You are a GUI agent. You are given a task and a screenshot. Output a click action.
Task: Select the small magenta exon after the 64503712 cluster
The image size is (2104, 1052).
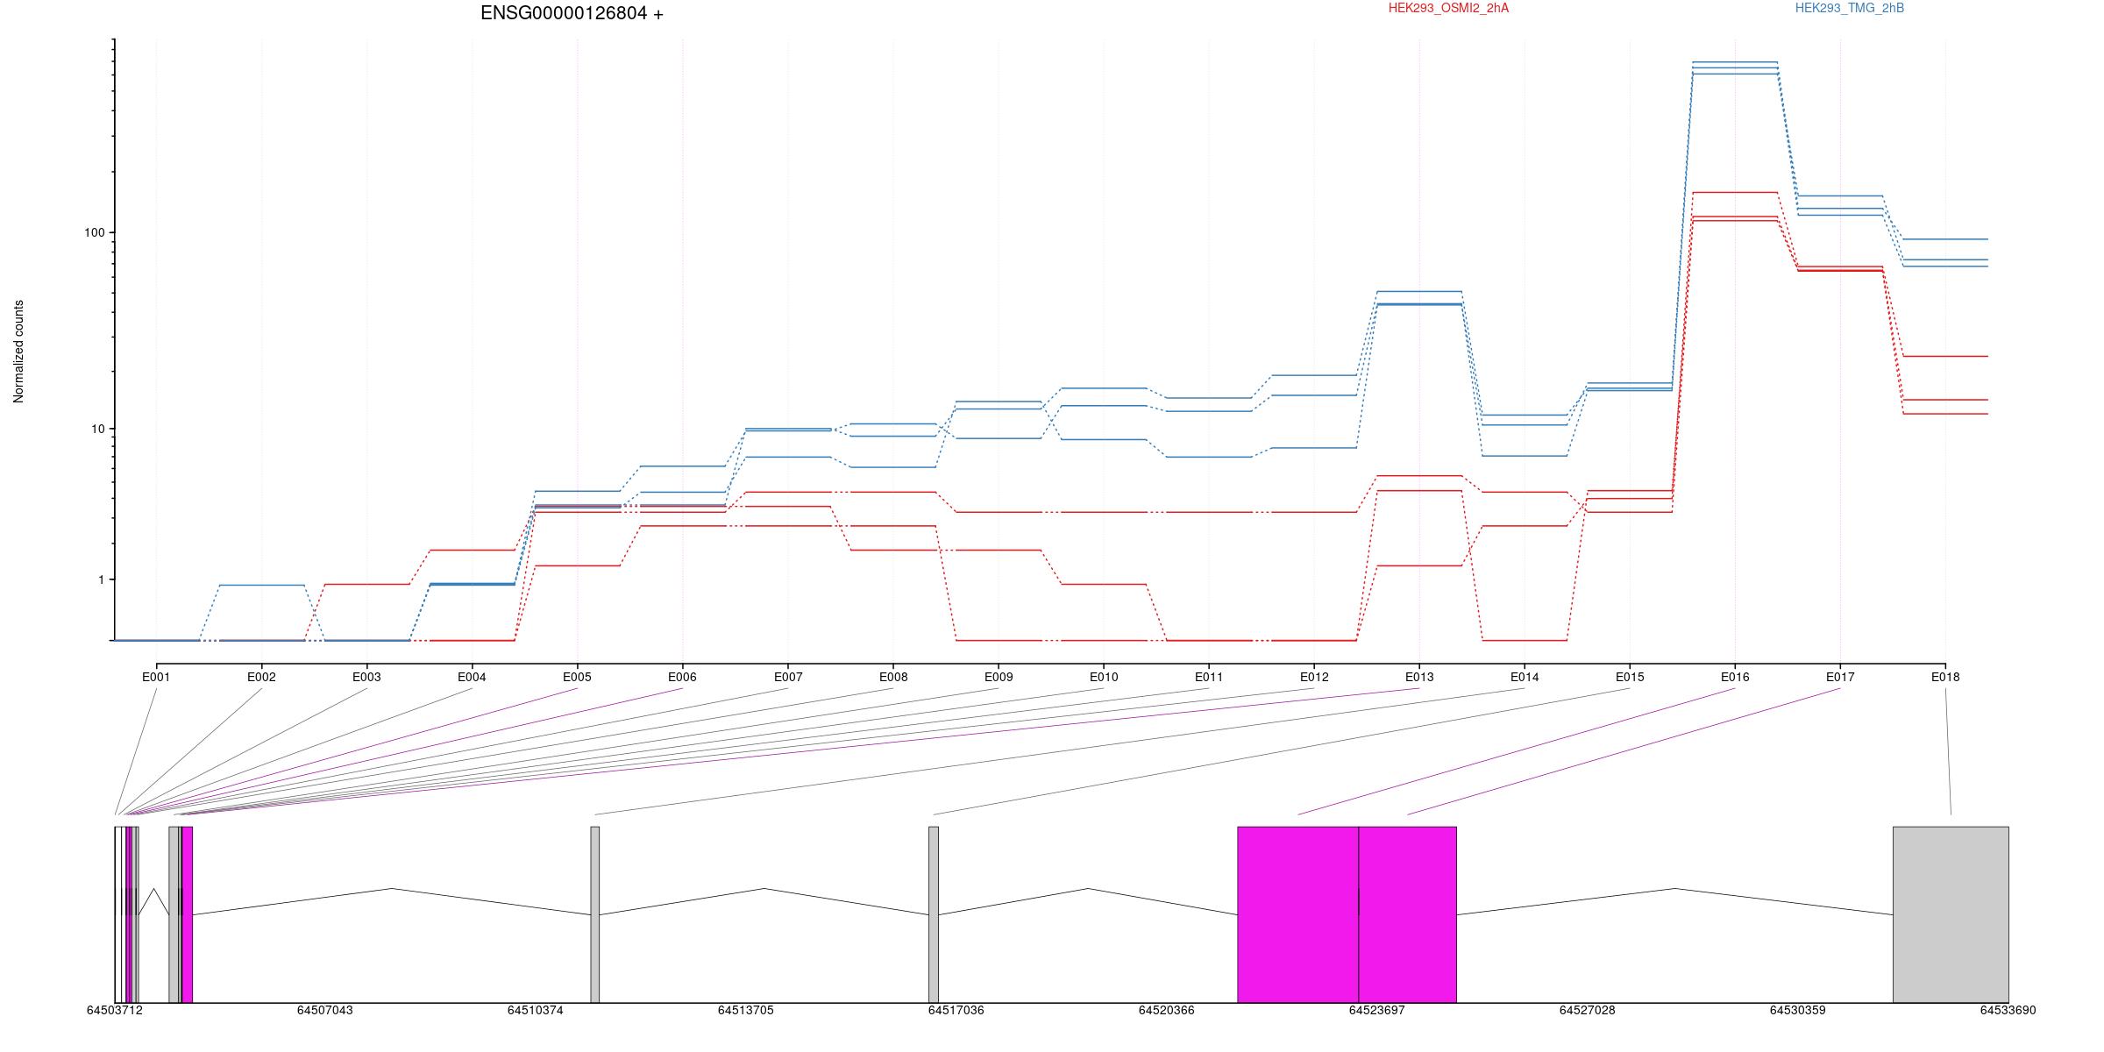click(x=188, y=914)
